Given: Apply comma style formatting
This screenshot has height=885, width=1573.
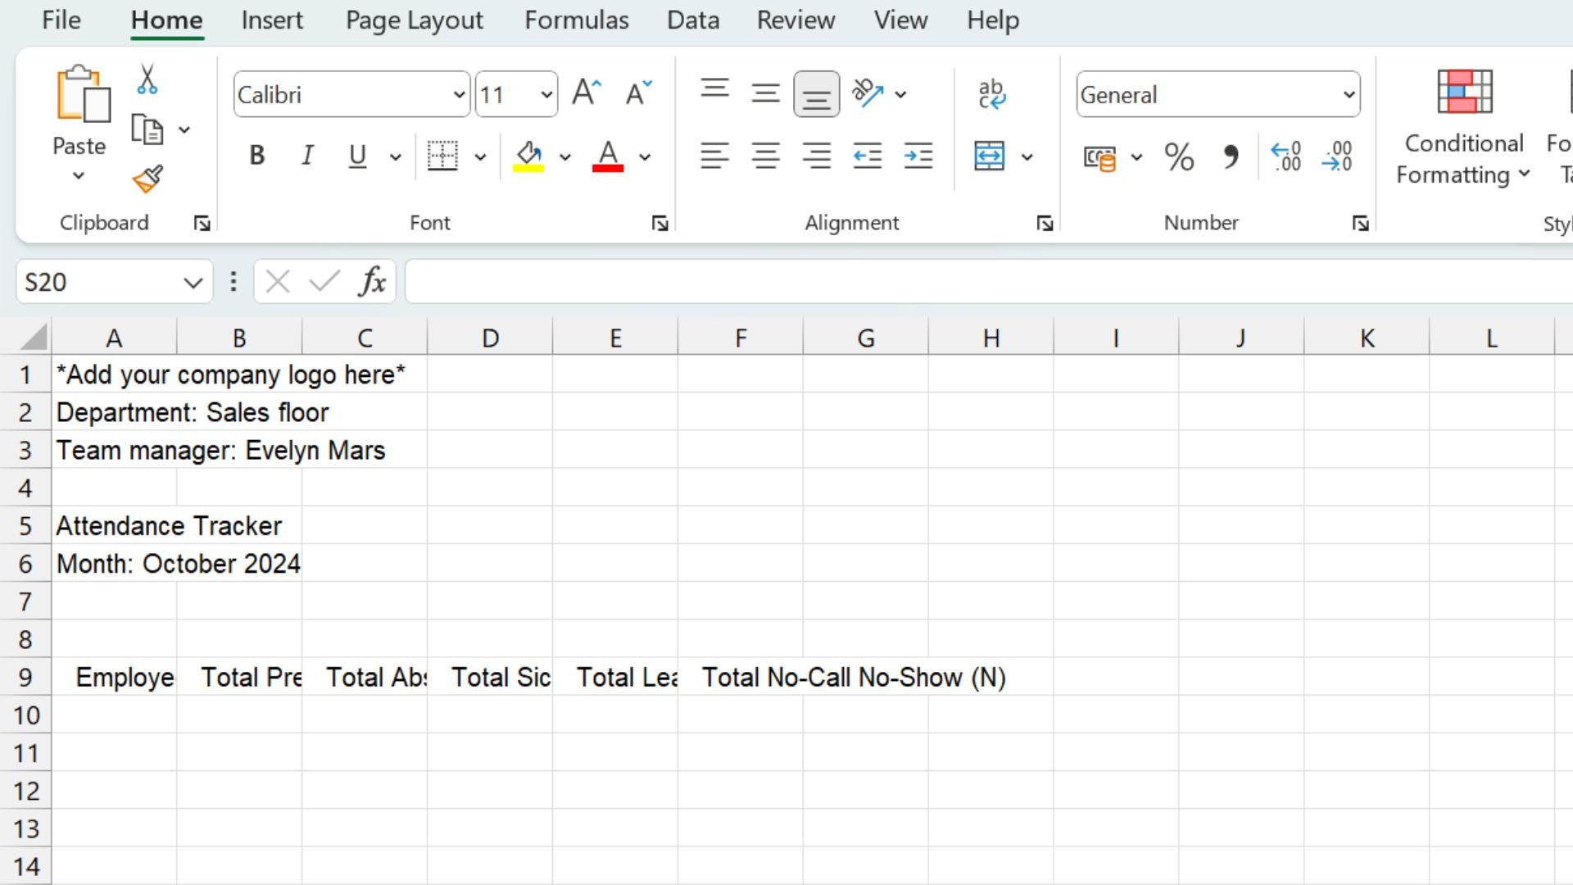Looking at the screenshot, I should tap(1232, 156).
